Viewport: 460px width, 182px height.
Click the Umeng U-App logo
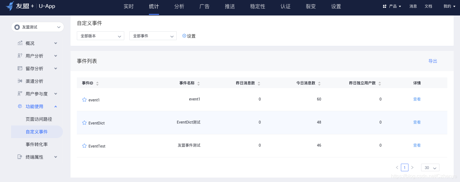click(30, 6)
